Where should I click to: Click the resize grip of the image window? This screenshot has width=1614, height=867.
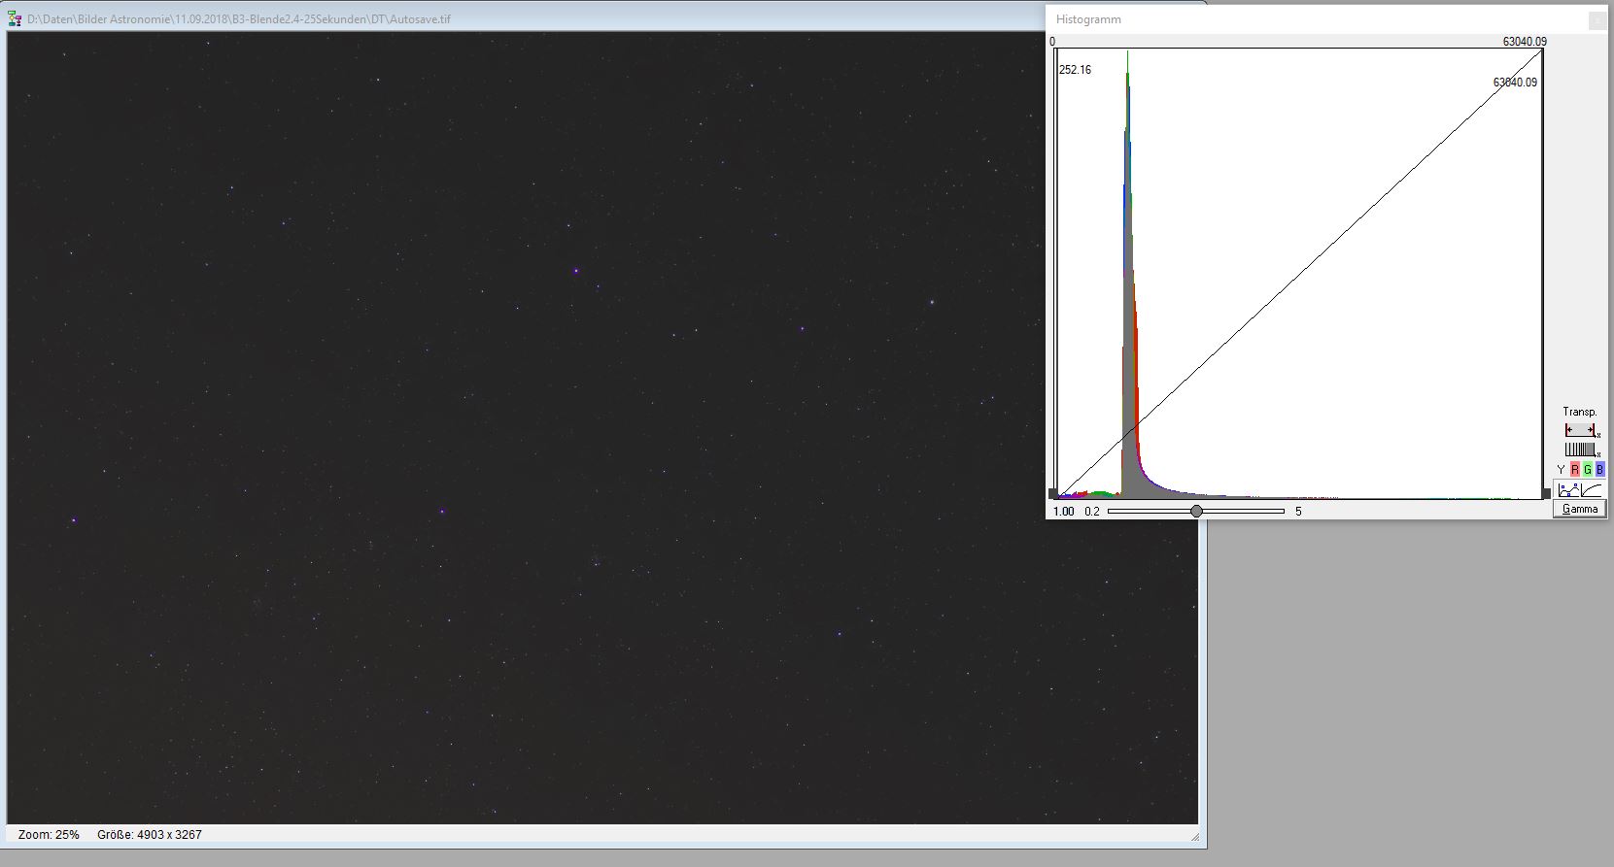[x=1194, y=836]
